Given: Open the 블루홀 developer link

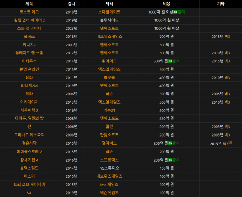Looking at the screenshot, I should [109, 77].
